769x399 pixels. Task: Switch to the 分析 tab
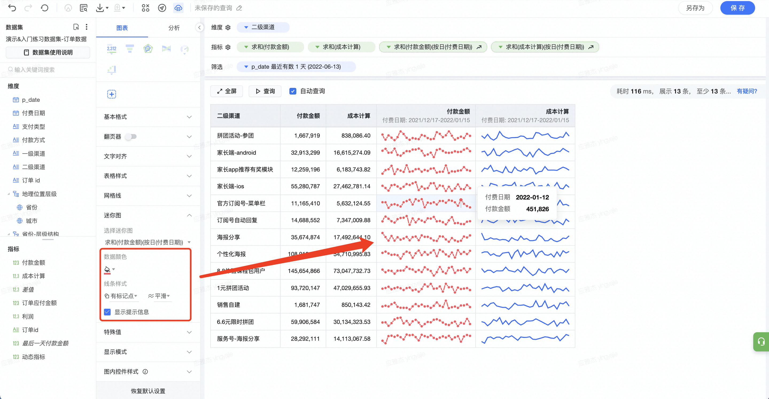click(174, 28)
